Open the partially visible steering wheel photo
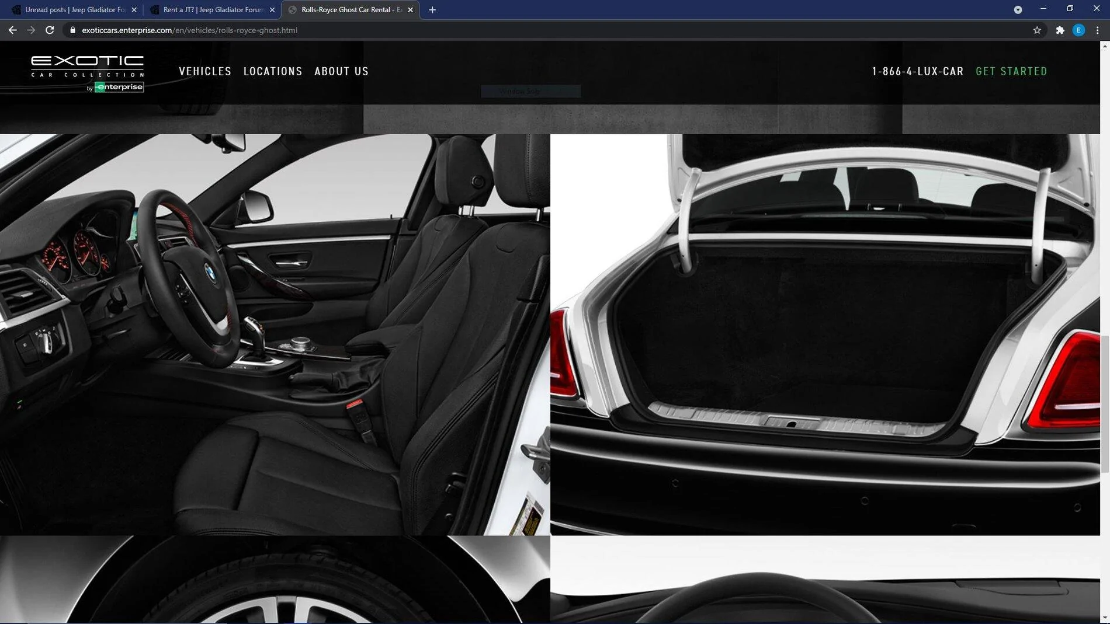The width and height of the screenshot is (1110, 624). 825,579
